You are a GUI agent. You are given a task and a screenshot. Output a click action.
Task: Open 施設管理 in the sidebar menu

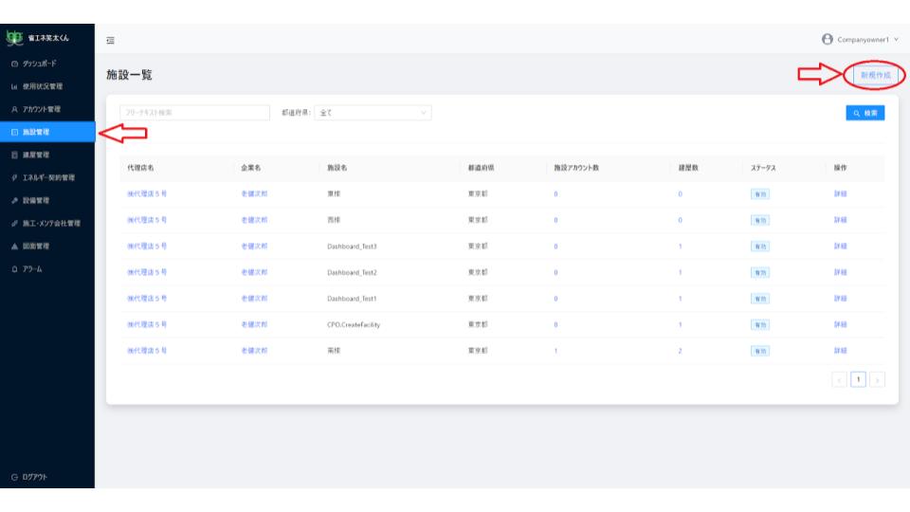tap(36, 132)
